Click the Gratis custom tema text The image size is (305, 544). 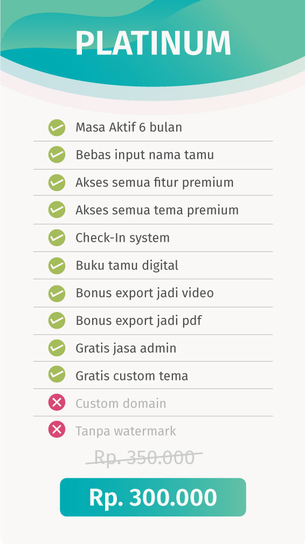point(131,376)
